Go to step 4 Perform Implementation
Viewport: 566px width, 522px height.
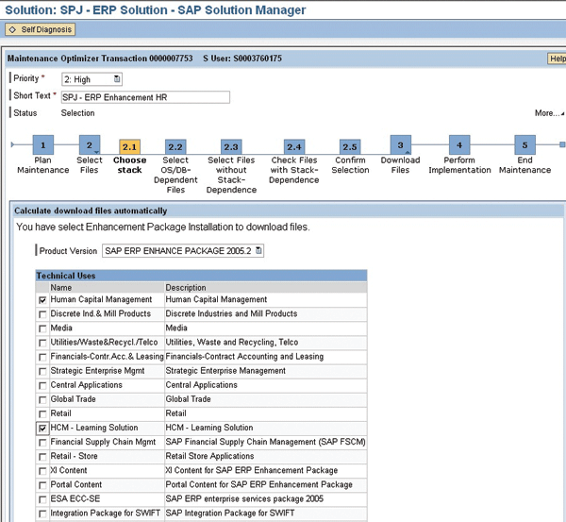(x=459, y=145)
